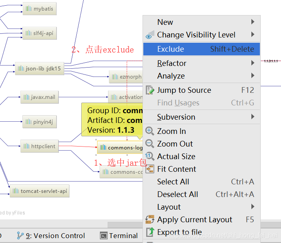Click the Change Visibility Level entry
This screenshot has width=281, height=243.
[201, 35]
